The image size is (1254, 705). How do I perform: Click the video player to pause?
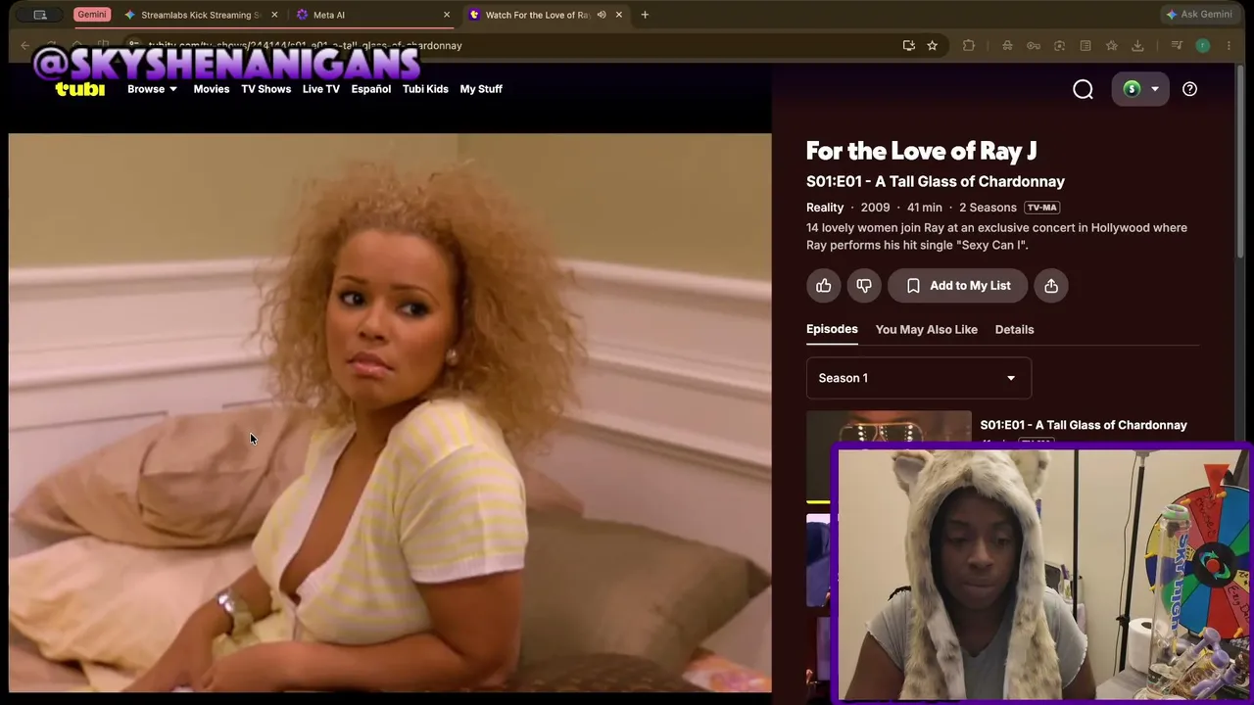click(x=390, y=412)
